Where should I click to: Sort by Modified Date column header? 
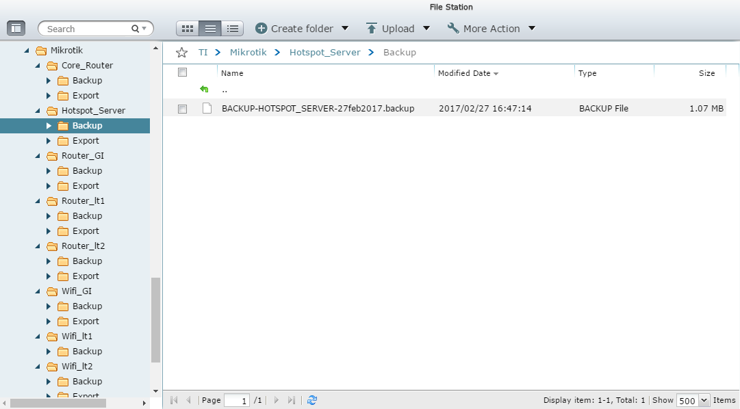pos(464,73)
